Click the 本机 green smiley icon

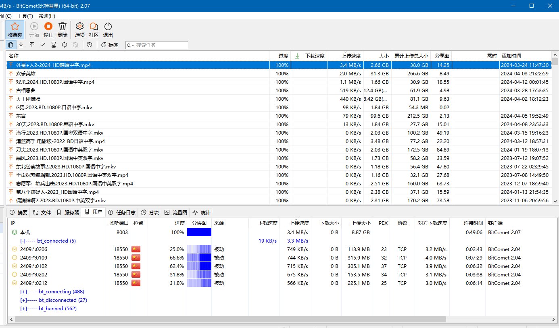(x=15, y=233)
